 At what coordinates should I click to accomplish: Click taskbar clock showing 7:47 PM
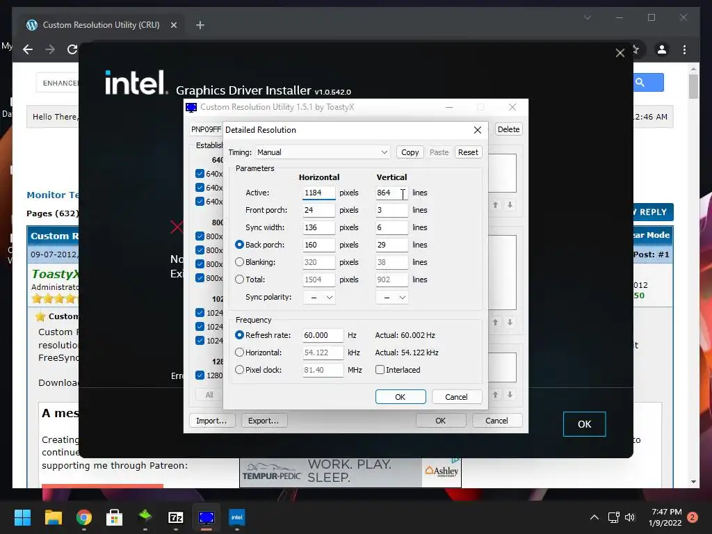[665, 517]
